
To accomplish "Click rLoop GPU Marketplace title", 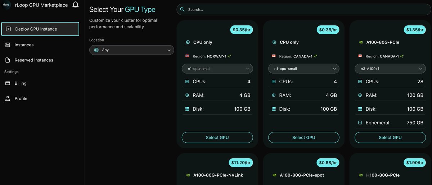I will (41, 5).
